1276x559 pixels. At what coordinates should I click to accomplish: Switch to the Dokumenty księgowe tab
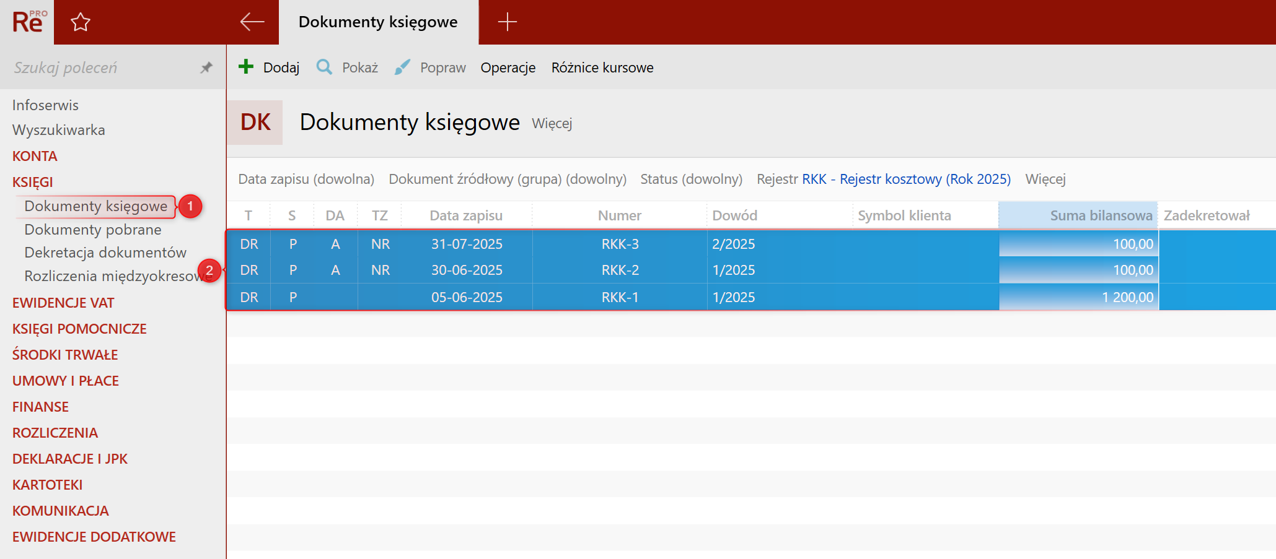pos(378,22)
